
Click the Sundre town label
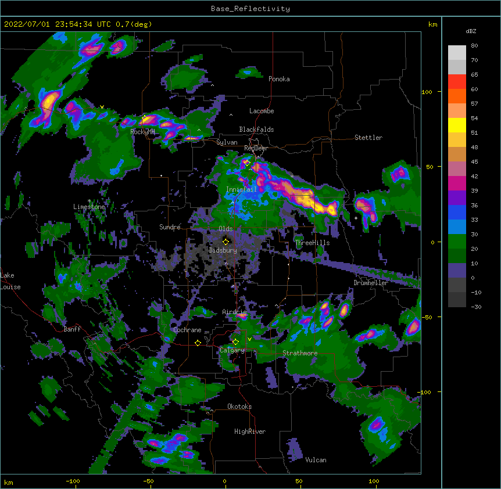pyautogui.click(x=170, y=227)
